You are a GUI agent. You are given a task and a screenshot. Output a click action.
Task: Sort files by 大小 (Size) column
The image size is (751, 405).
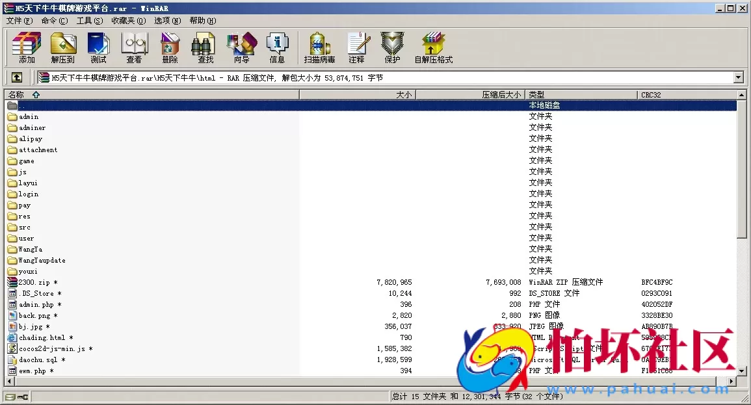(x=357, y=95)
